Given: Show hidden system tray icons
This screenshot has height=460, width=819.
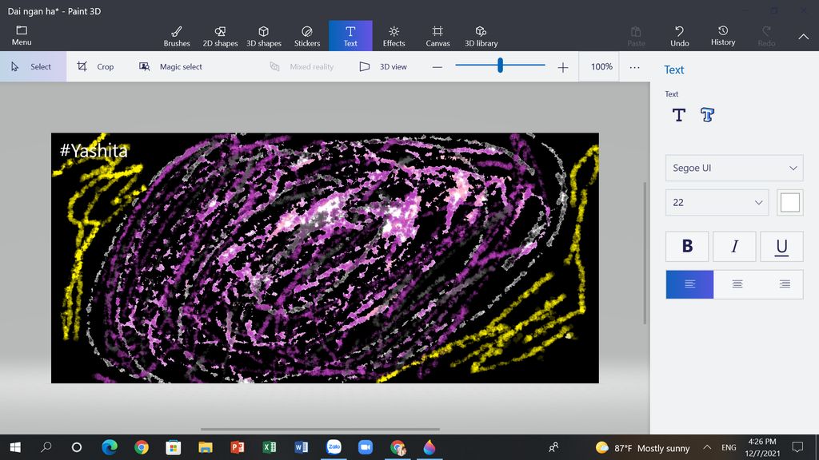Looking at the screenshot, I should [x=707, y=447].
